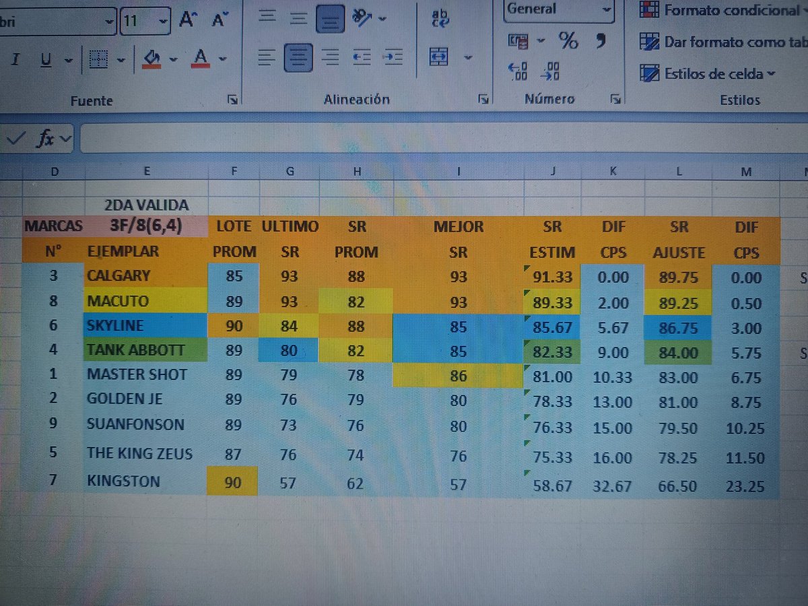Image resolution: width=808 pixels, height=606 pixels.
Task: Apply underline formatting
Action: click(46, 60)
